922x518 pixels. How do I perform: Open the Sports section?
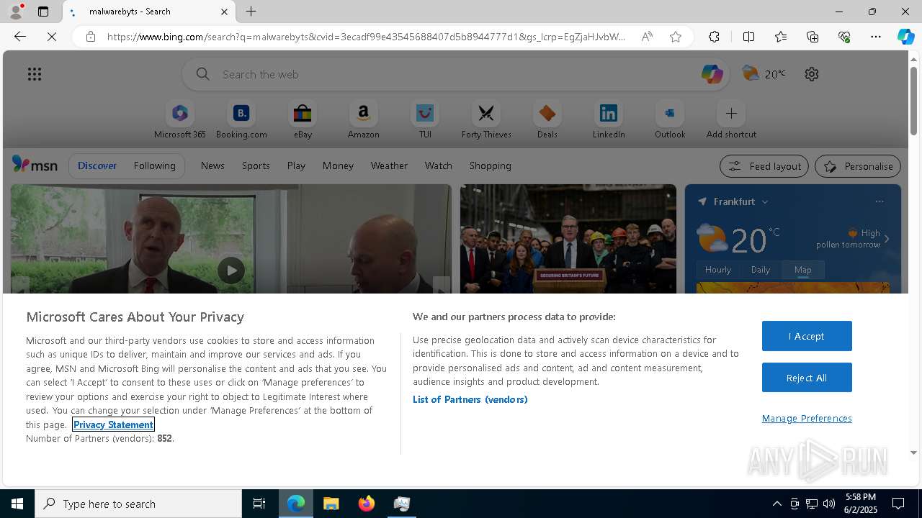point(256,165)
